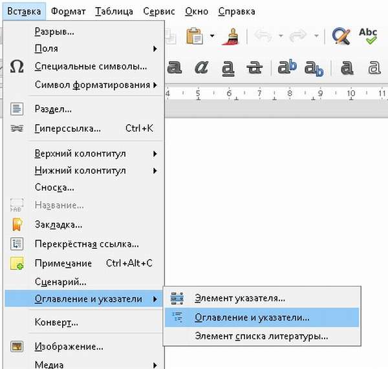Open the Формат menu
388x369 pixels.
click(68, 12)
